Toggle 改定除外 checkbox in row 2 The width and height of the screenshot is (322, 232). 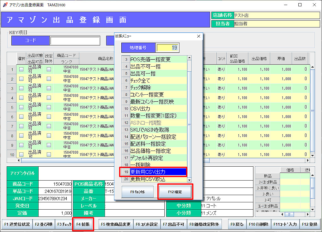[x=49, y=79]
